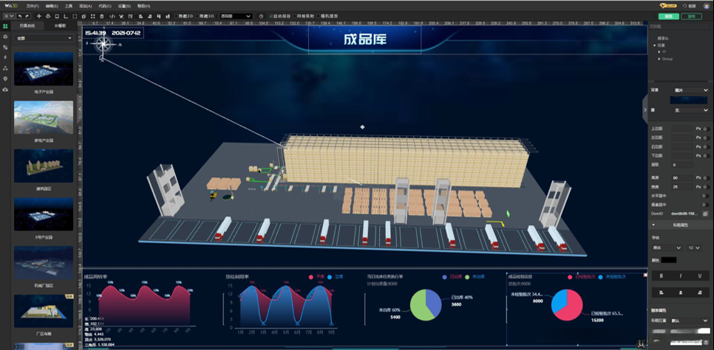This screenshot has height=350, width=714.
Task: Toggle the 隐藏3D checkbox
Action: [197, 16]
